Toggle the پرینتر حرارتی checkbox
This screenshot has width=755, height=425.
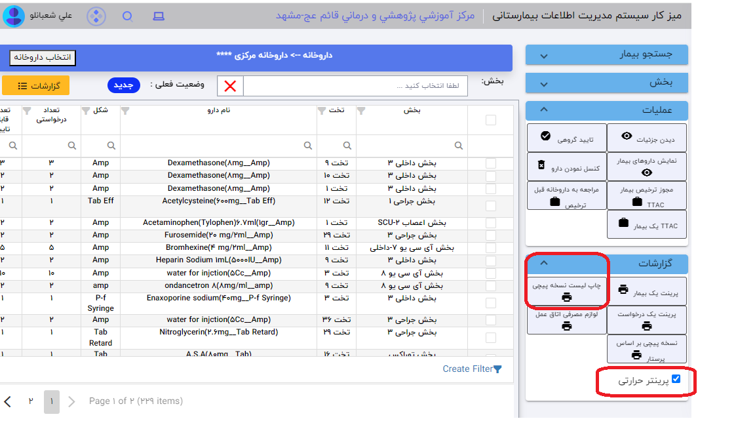coord(676,379)
